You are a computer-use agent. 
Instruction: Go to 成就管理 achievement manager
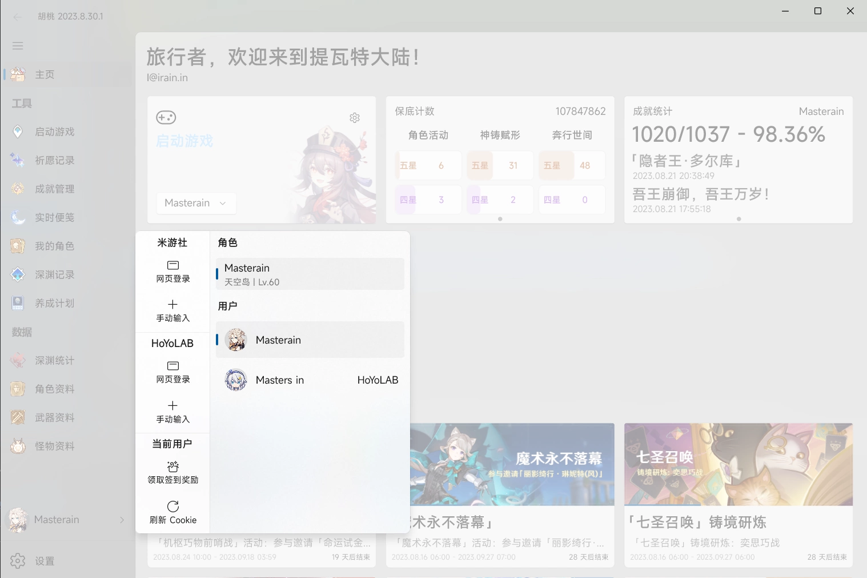pos(67,189)
